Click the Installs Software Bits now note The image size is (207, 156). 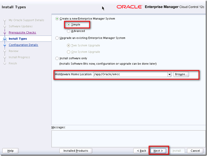pyautogui.click(x=108, y=64)
